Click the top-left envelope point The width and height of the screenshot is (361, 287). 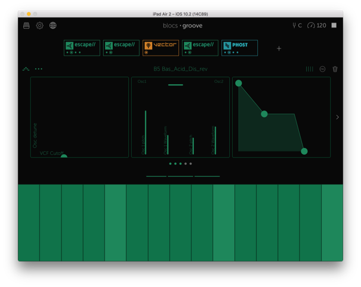click(239, 84)
